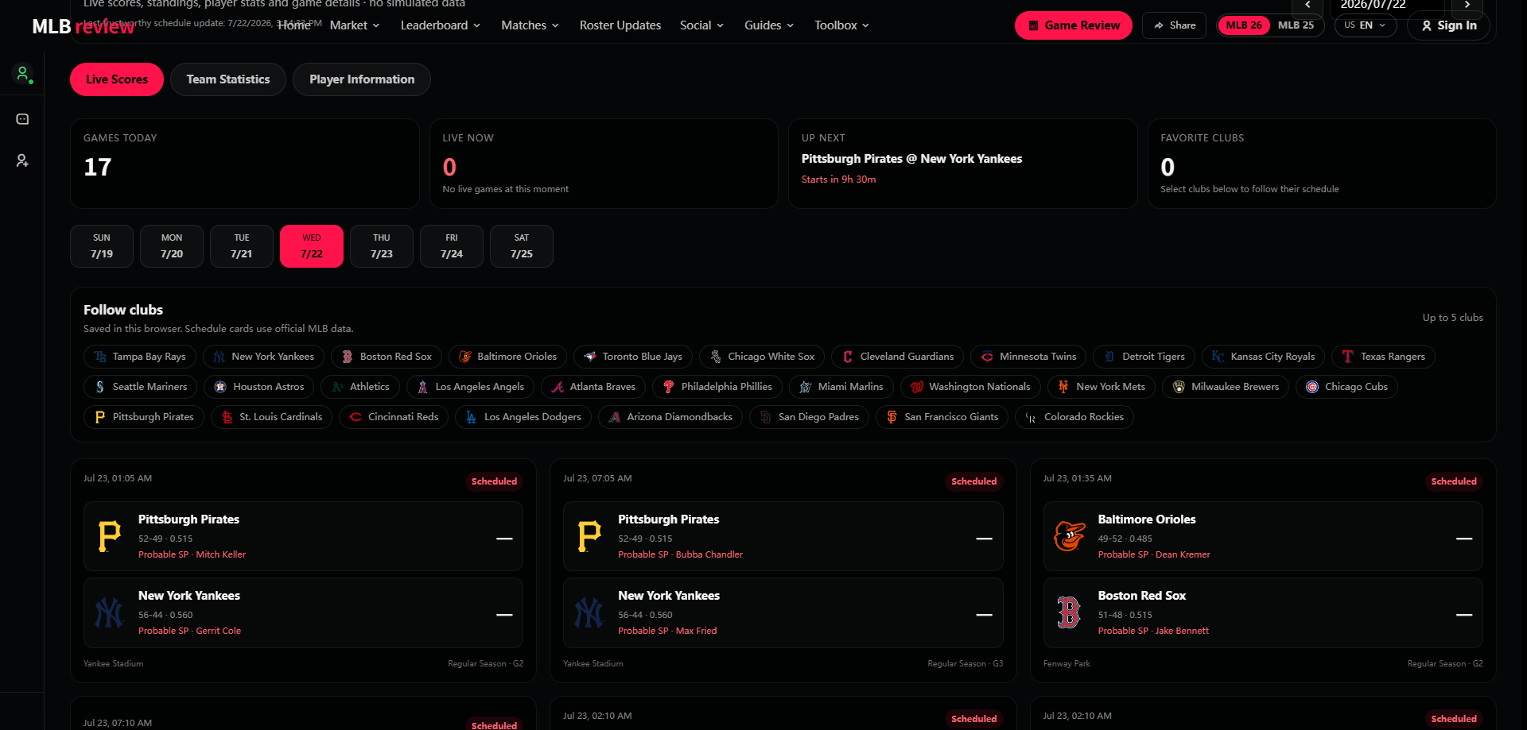1527x730 pixels.
Task: Open the chat bubble sidebar icon
Action: pyautogui.click(x=22, y=119)
